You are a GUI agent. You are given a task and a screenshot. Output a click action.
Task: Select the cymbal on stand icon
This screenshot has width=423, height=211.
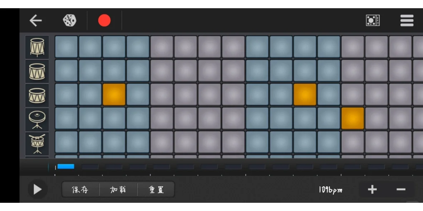pyautogui.click(x=37, y=119)
